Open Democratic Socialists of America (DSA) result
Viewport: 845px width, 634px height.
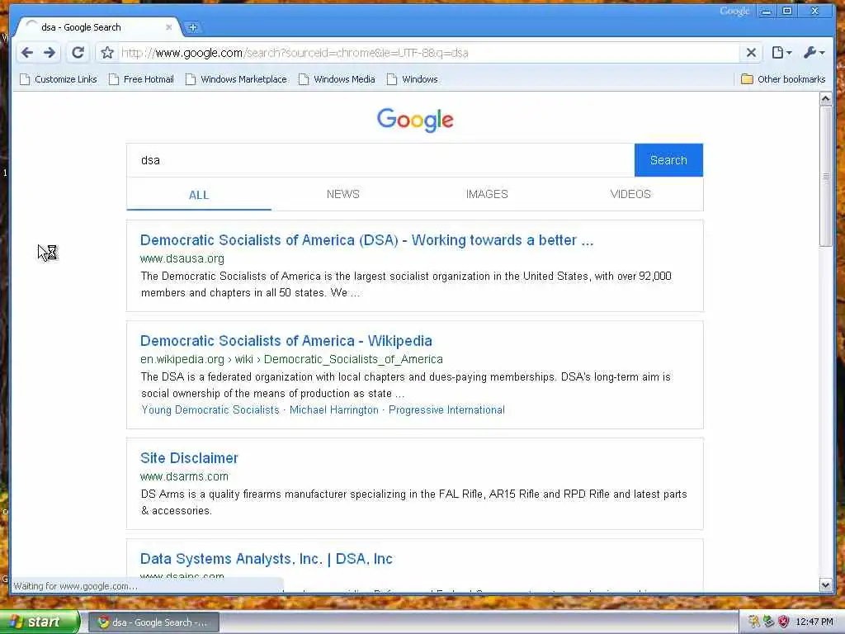(366, 240)
